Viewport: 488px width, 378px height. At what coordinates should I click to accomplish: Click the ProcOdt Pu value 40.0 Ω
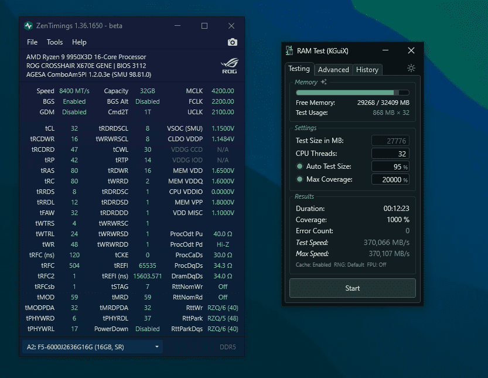tap(223, 234)
